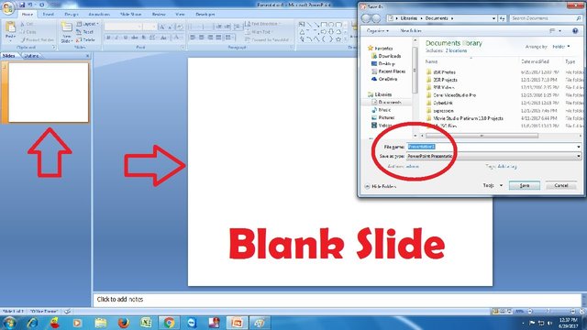Open Firefox from the taskbar
587x330 pixels.
[123, 322]
